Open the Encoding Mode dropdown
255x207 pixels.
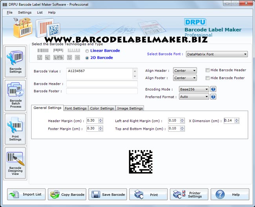194,89
